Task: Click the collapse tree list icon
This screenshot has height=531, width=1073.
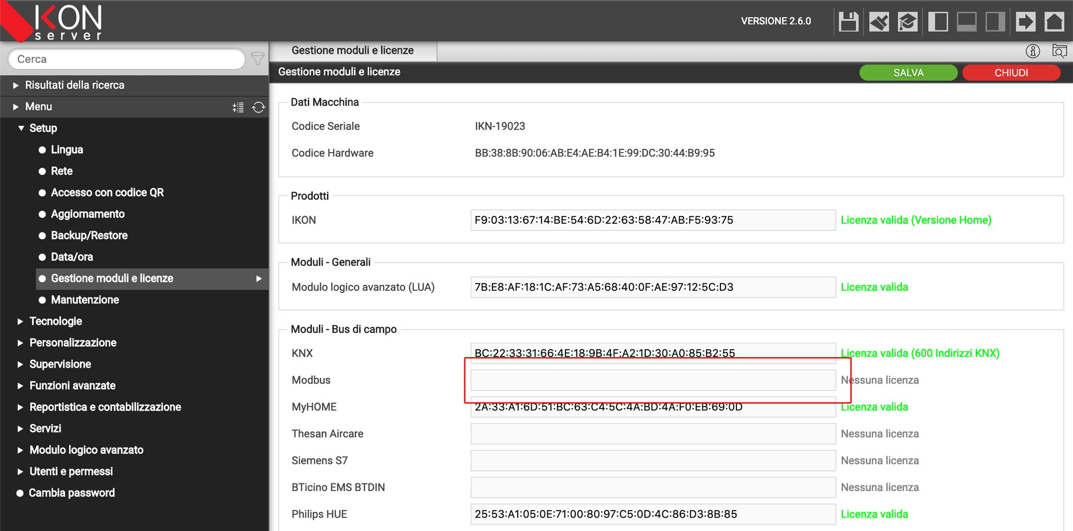Action: coord(238,107)
